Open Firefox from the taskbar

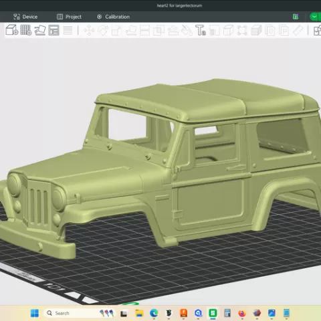coord(242,313)
